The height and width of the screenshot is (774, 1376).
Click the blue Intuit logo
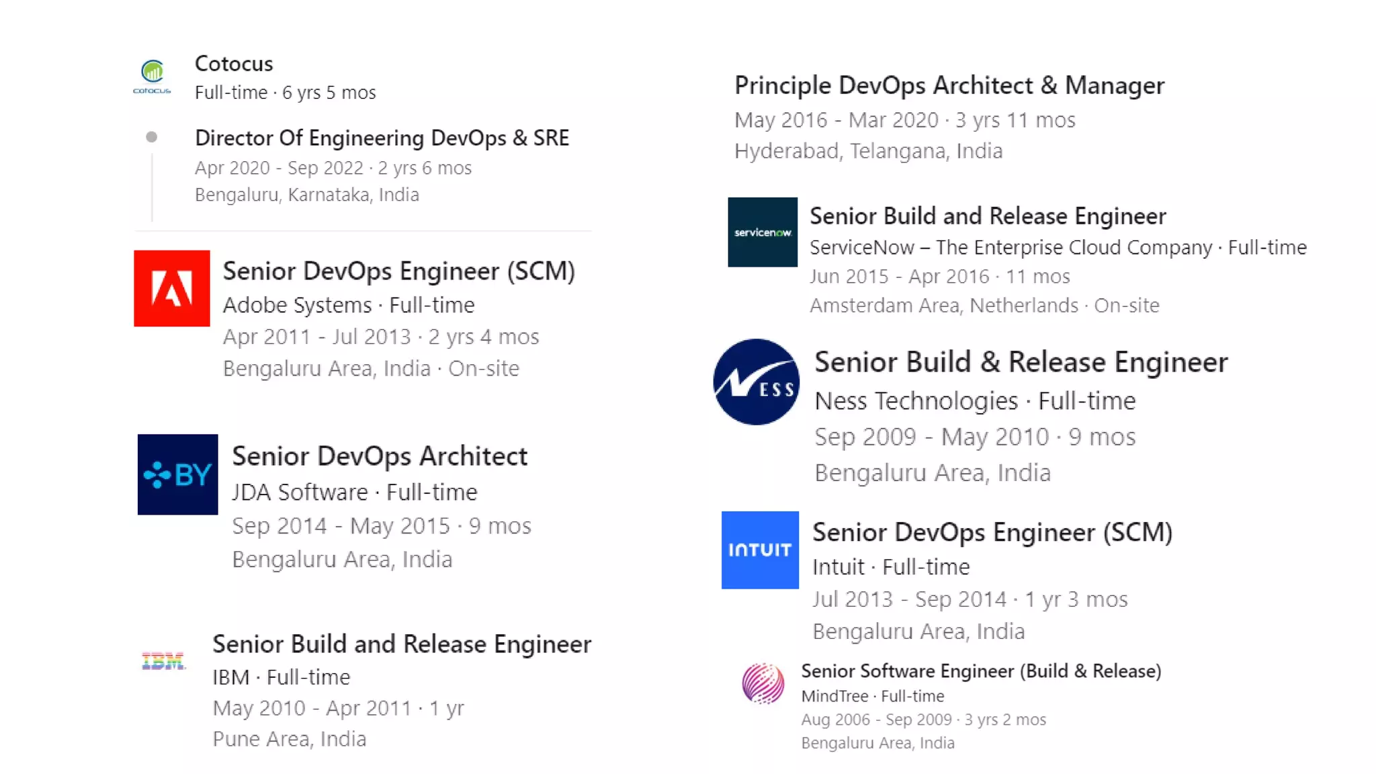pyautogui.click(x=760, y=550)
